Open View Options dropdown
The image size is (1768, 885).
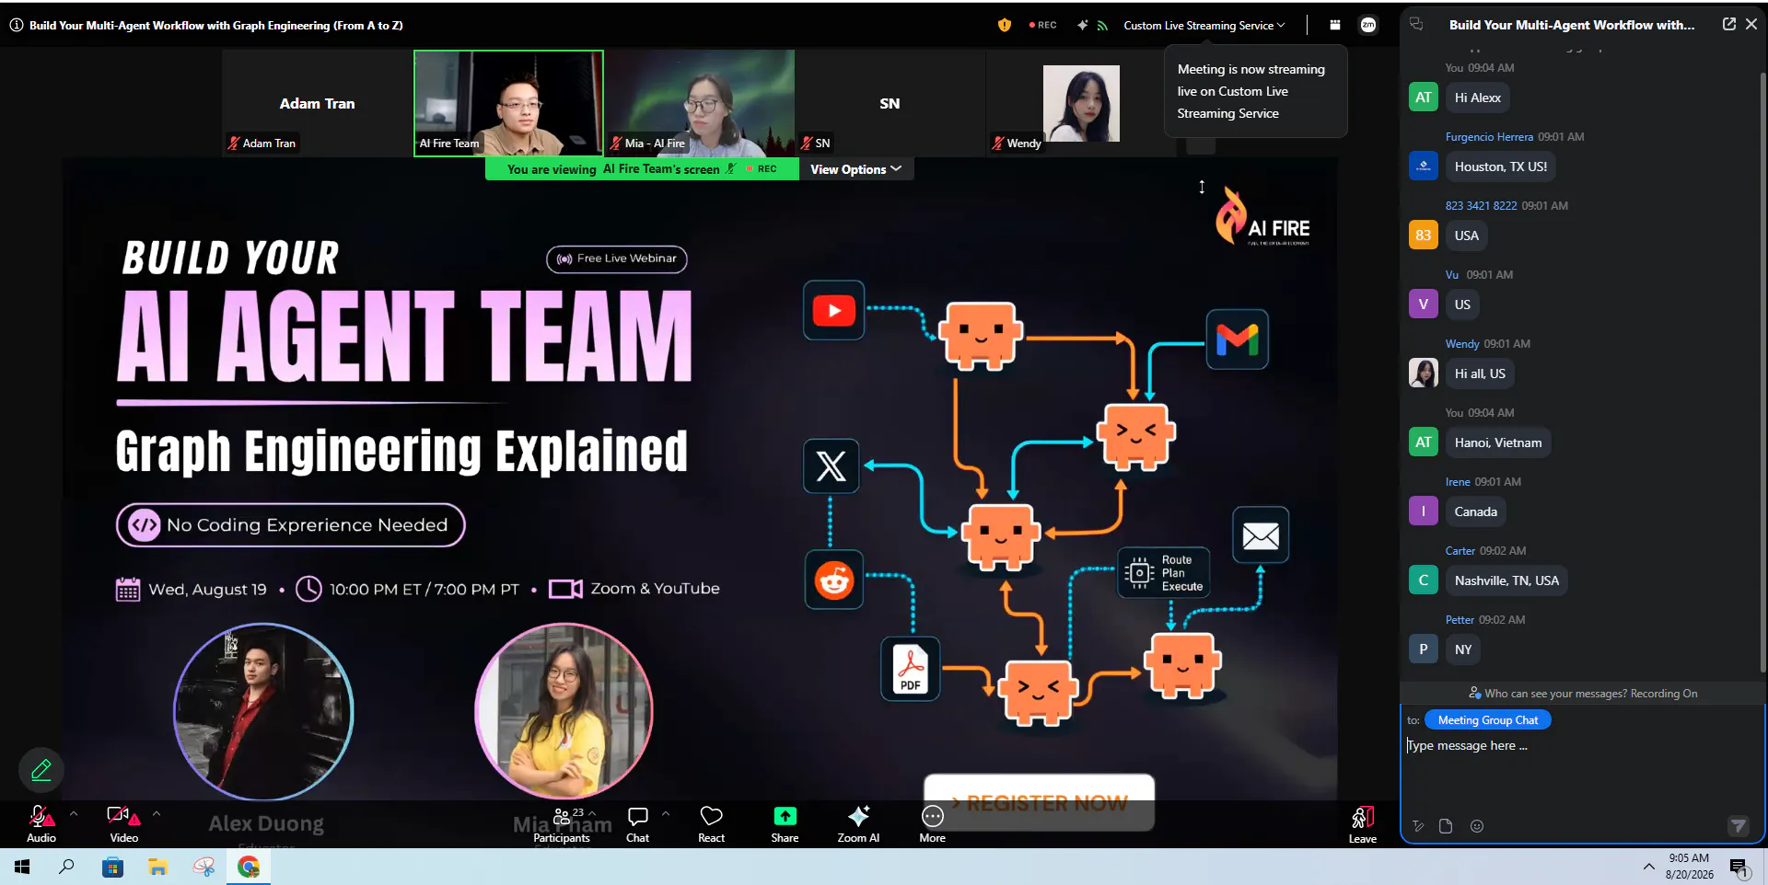click(856, 169)
